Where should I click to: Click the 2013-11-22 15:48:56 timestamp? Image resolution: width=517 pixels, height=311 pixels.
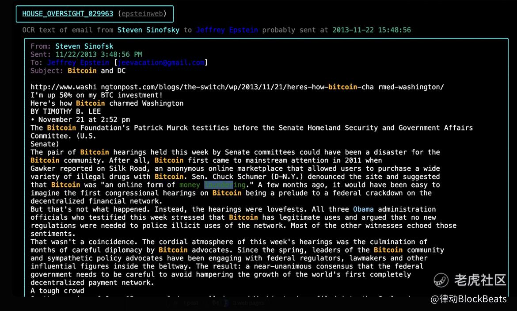tap(372, 30)
